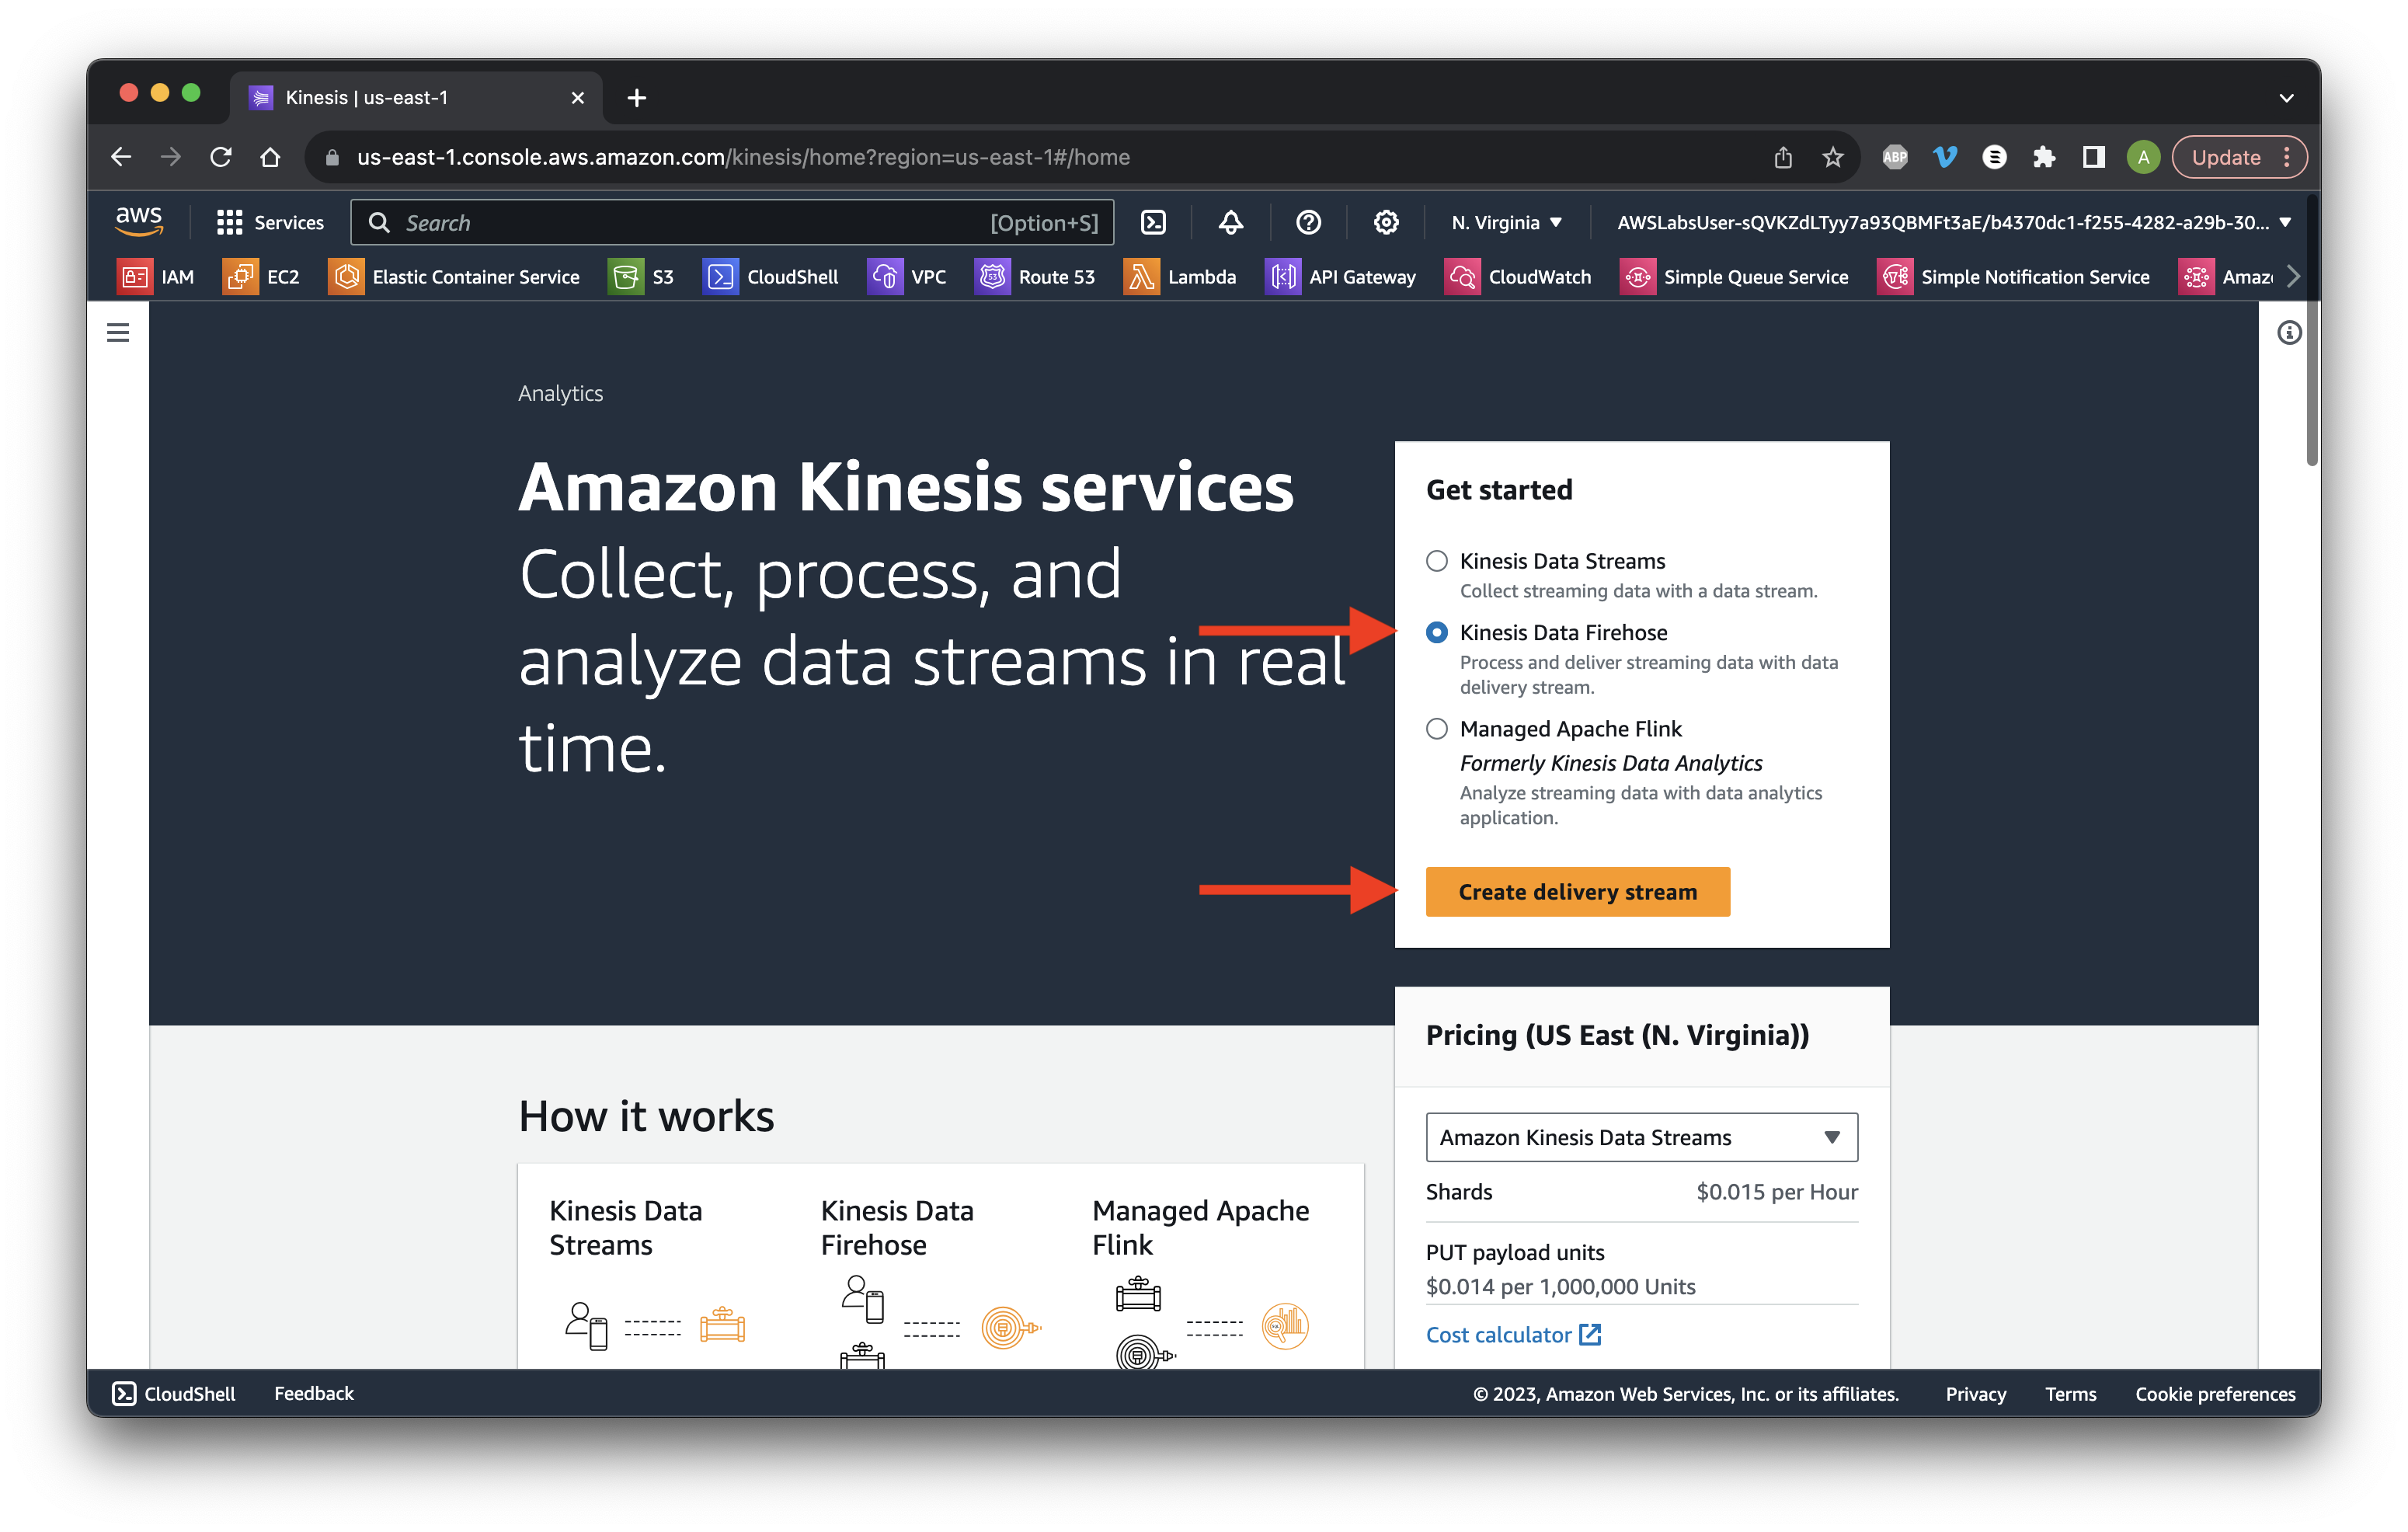This screenshot has width=2408, height=1532.
Task: Open the side navigation hamburger menu
Action: point(118,332)
